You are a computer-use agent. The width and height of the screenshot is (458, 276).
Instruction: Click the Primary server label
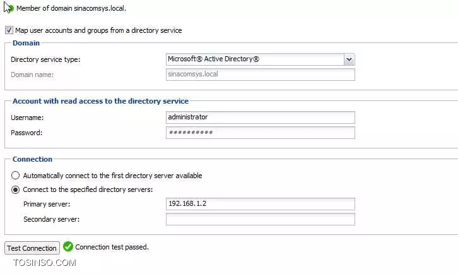pyautogui.click(x=47, y=204)
